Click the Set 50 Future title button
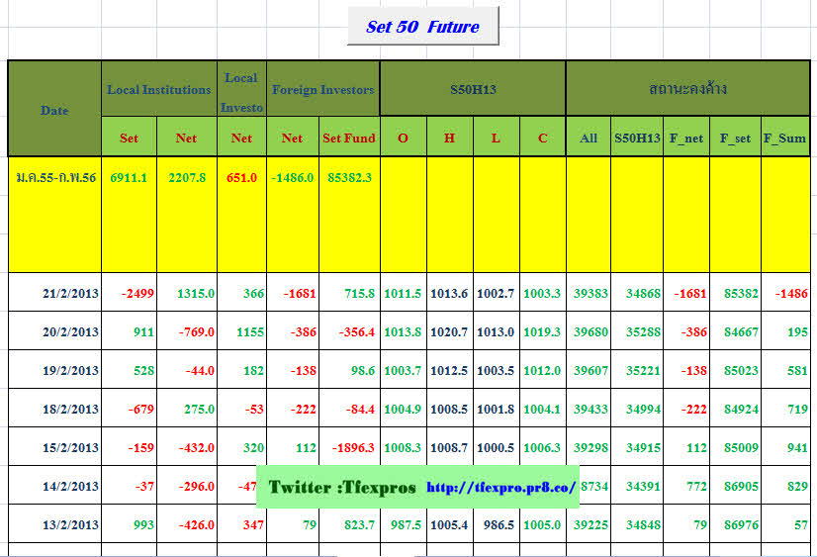 click(422, 27)
